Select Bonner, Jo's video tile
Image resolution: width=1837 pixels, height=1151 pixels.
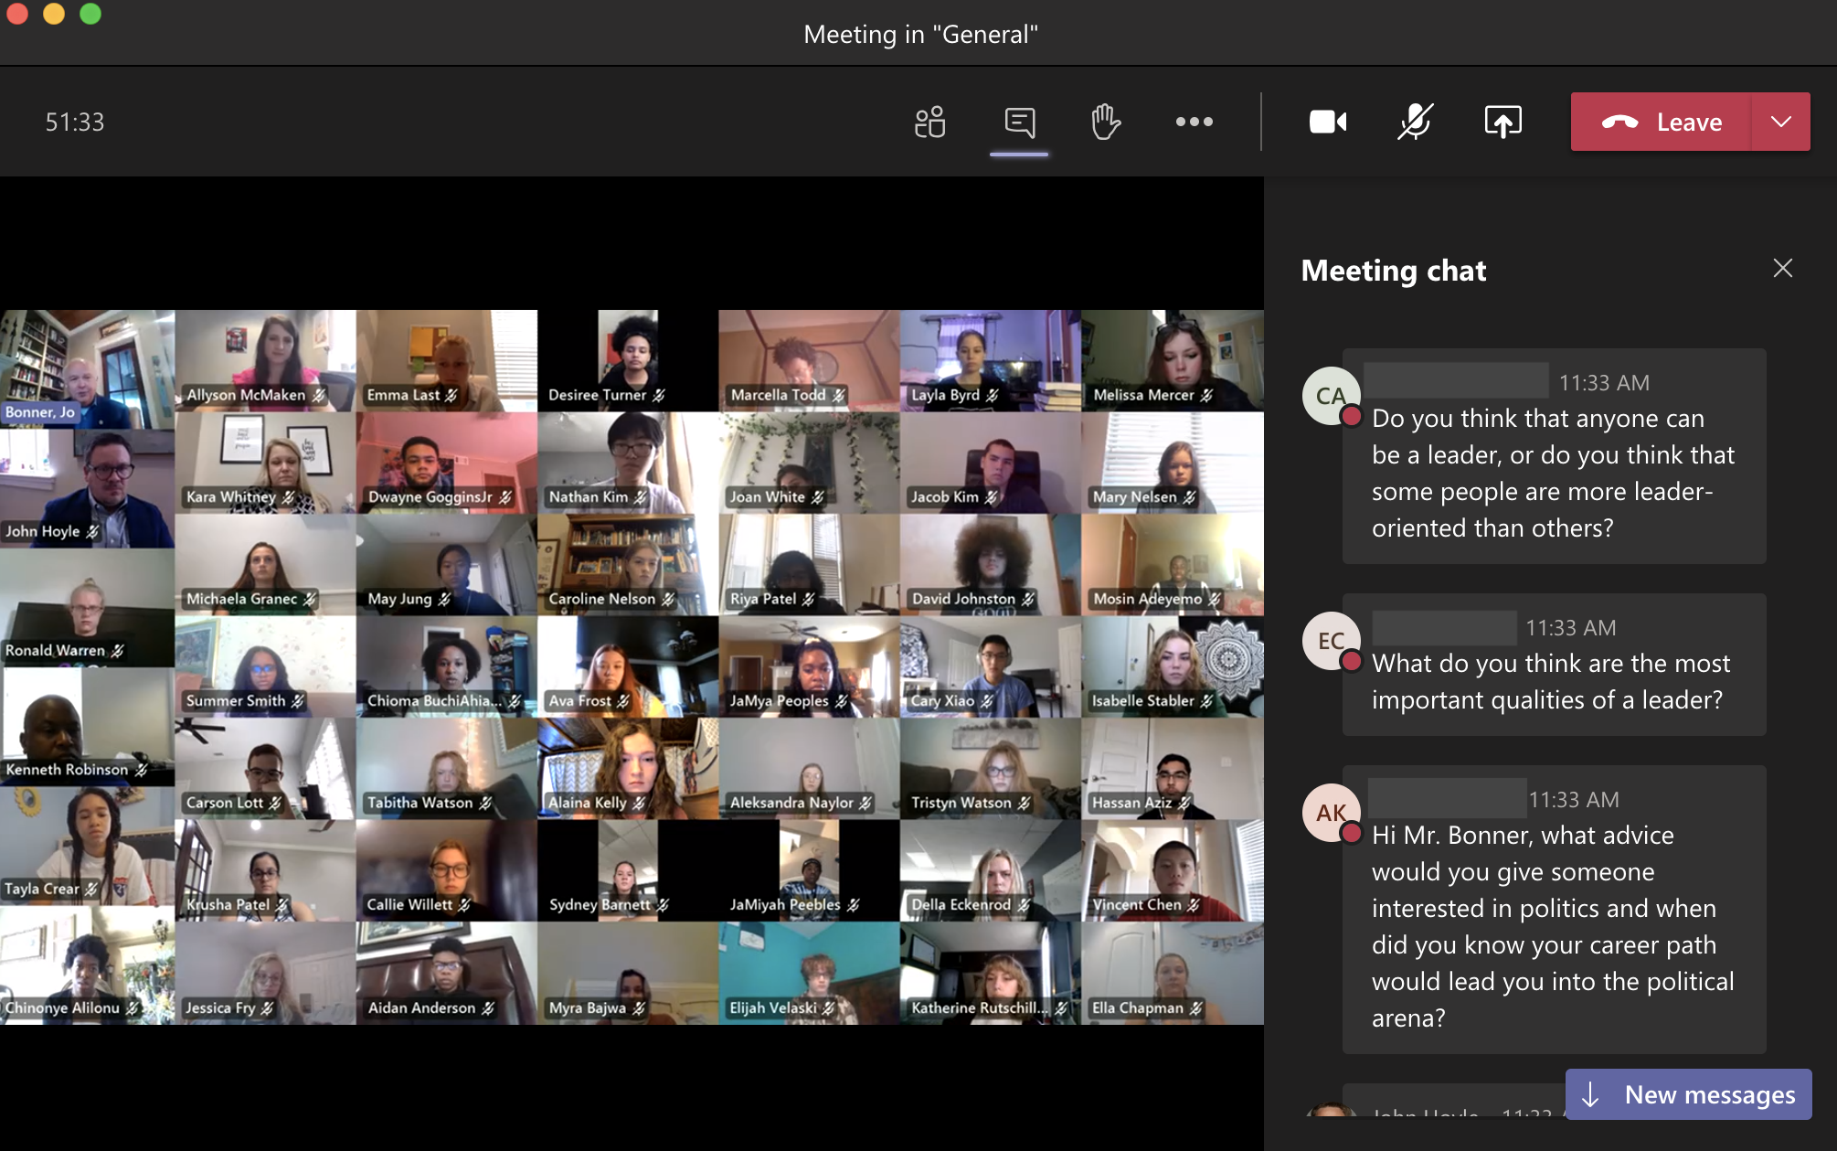87,366
